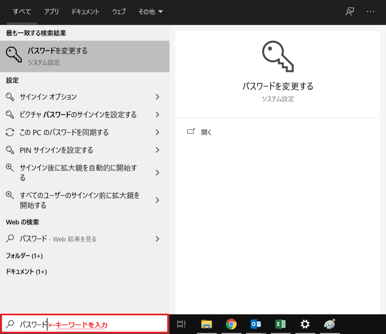This screenshot has width=386, height=334.
Task: Click magnifier icon in the search box
Action: tap(10, 324)
